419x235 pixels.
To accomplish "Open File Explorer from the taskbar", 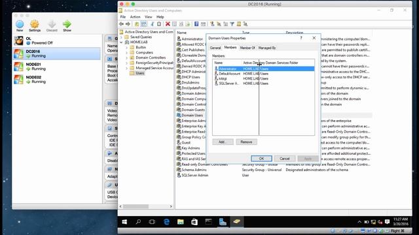I will pyautogui.click(x=181, y=222).
